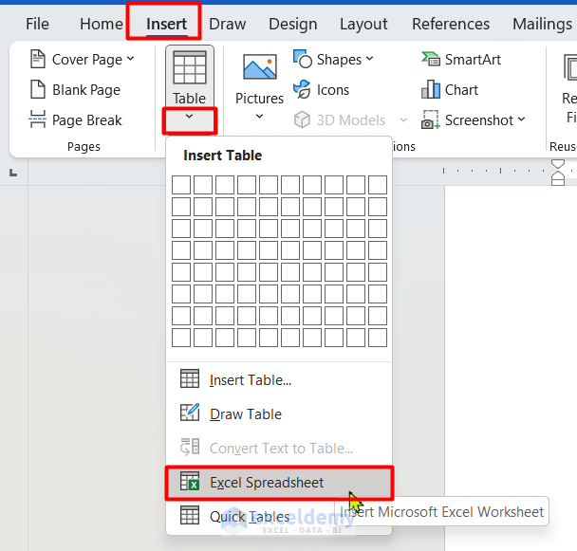Open the Layout tab

(363, 25)
